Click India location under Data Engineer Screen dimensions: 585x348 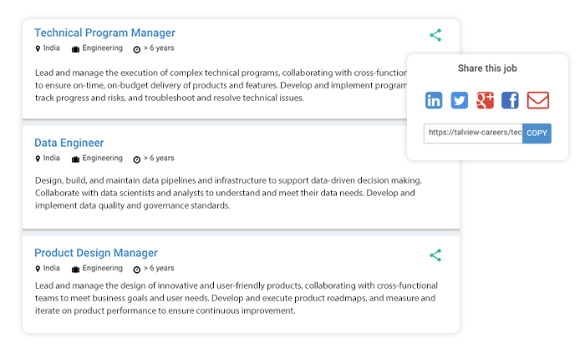coord(52,158)
